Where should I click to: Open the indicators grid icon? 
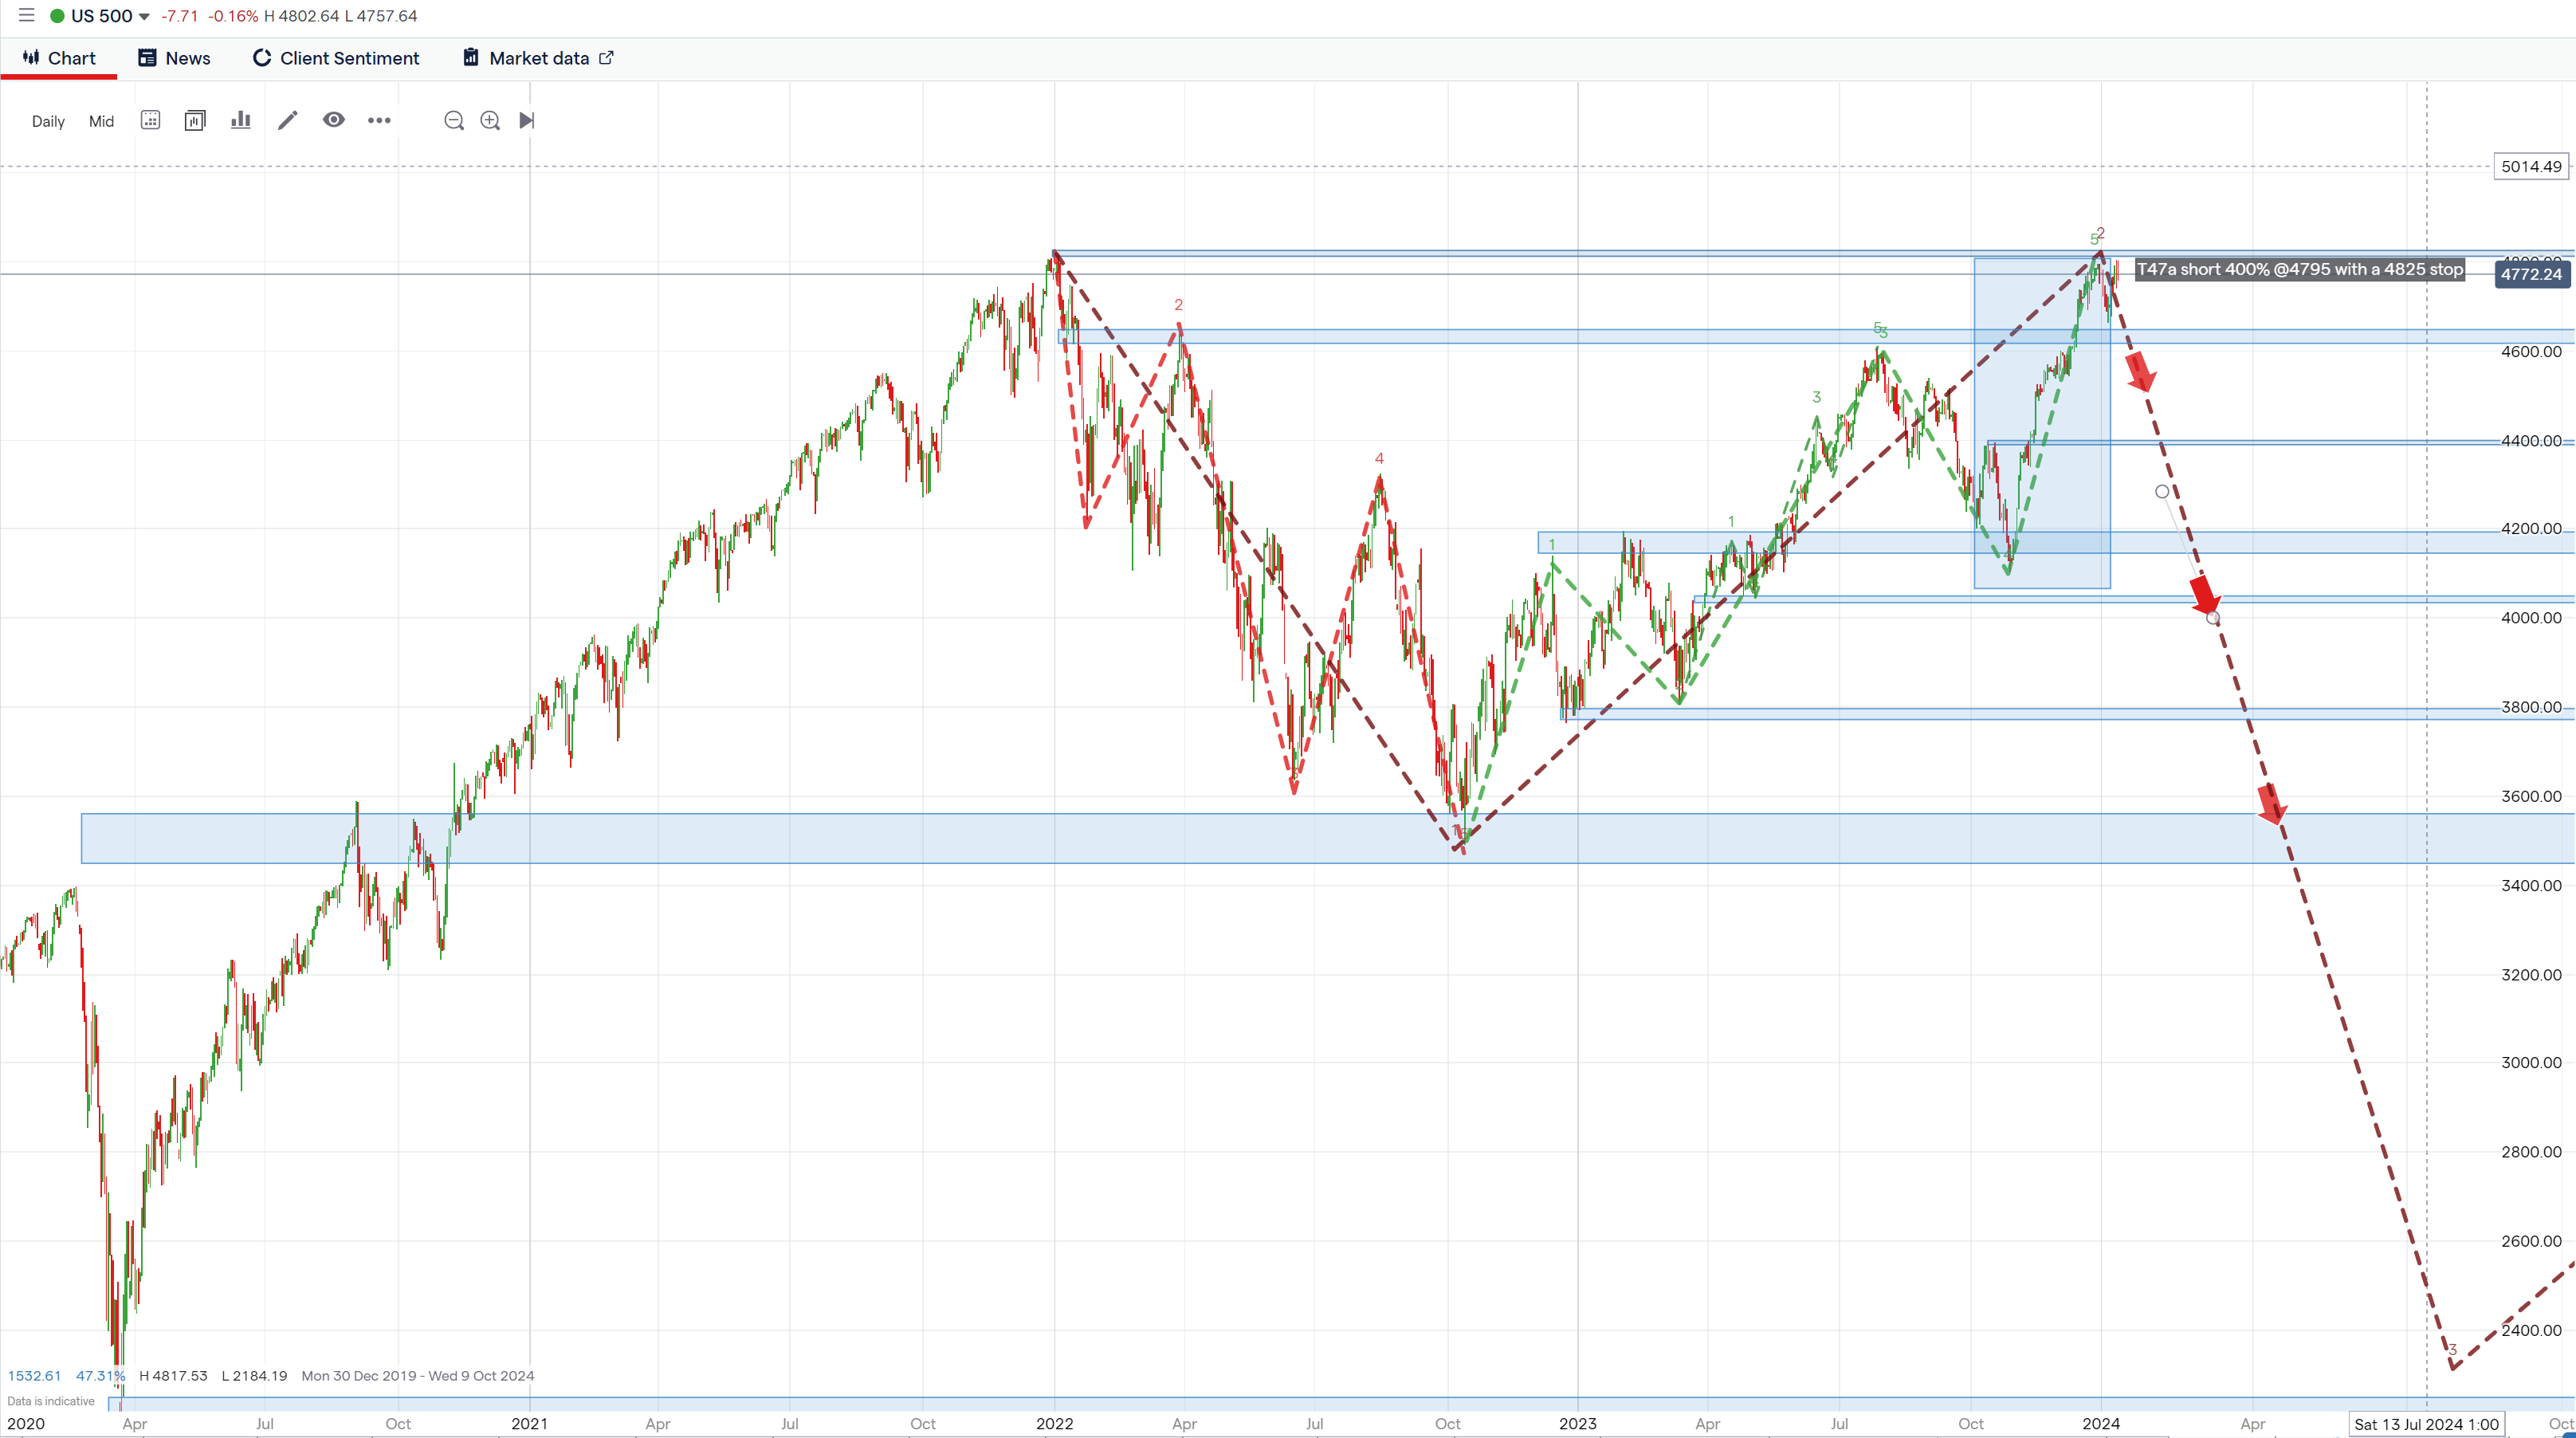coord(150,120)
